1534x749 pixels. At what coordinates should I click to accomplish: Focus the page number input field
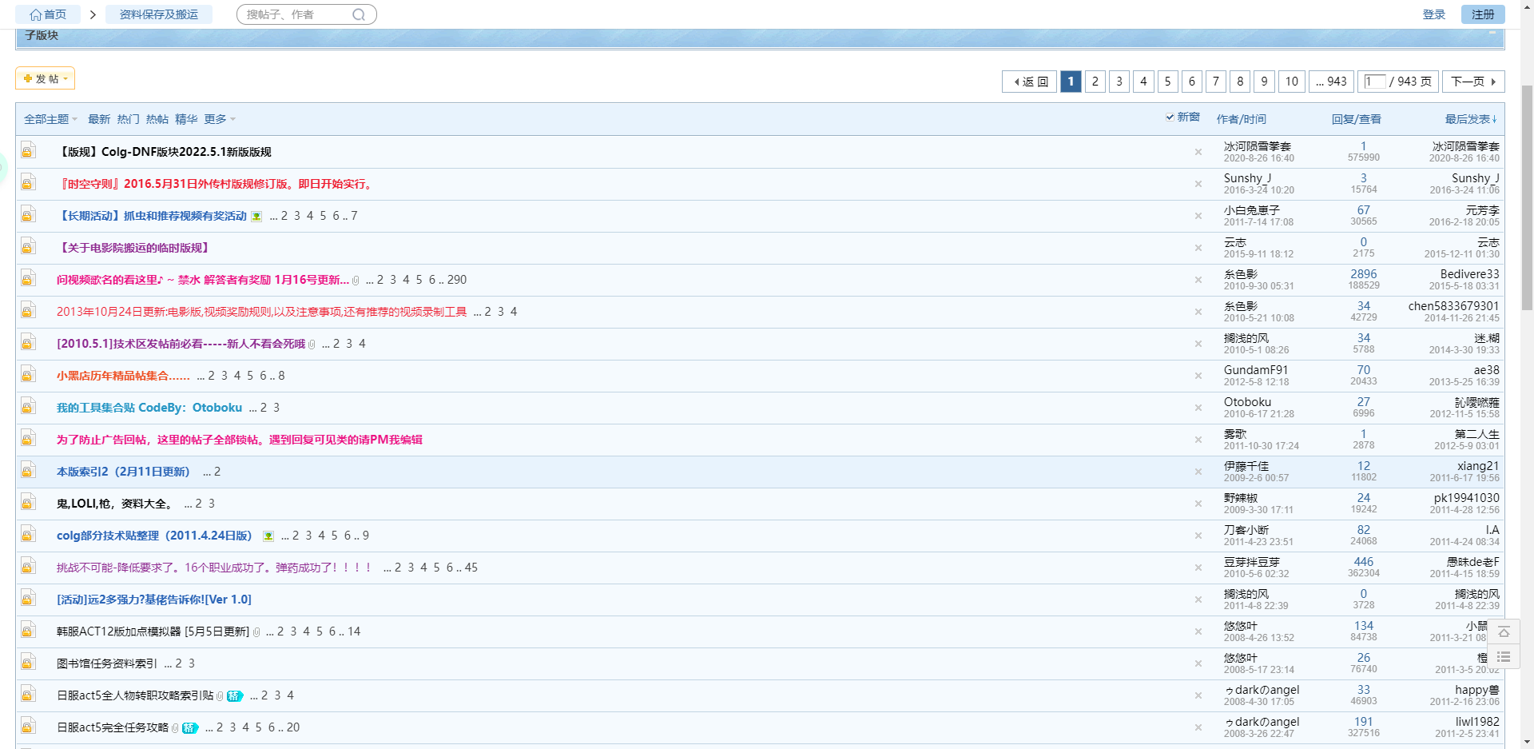point(1374,82)
